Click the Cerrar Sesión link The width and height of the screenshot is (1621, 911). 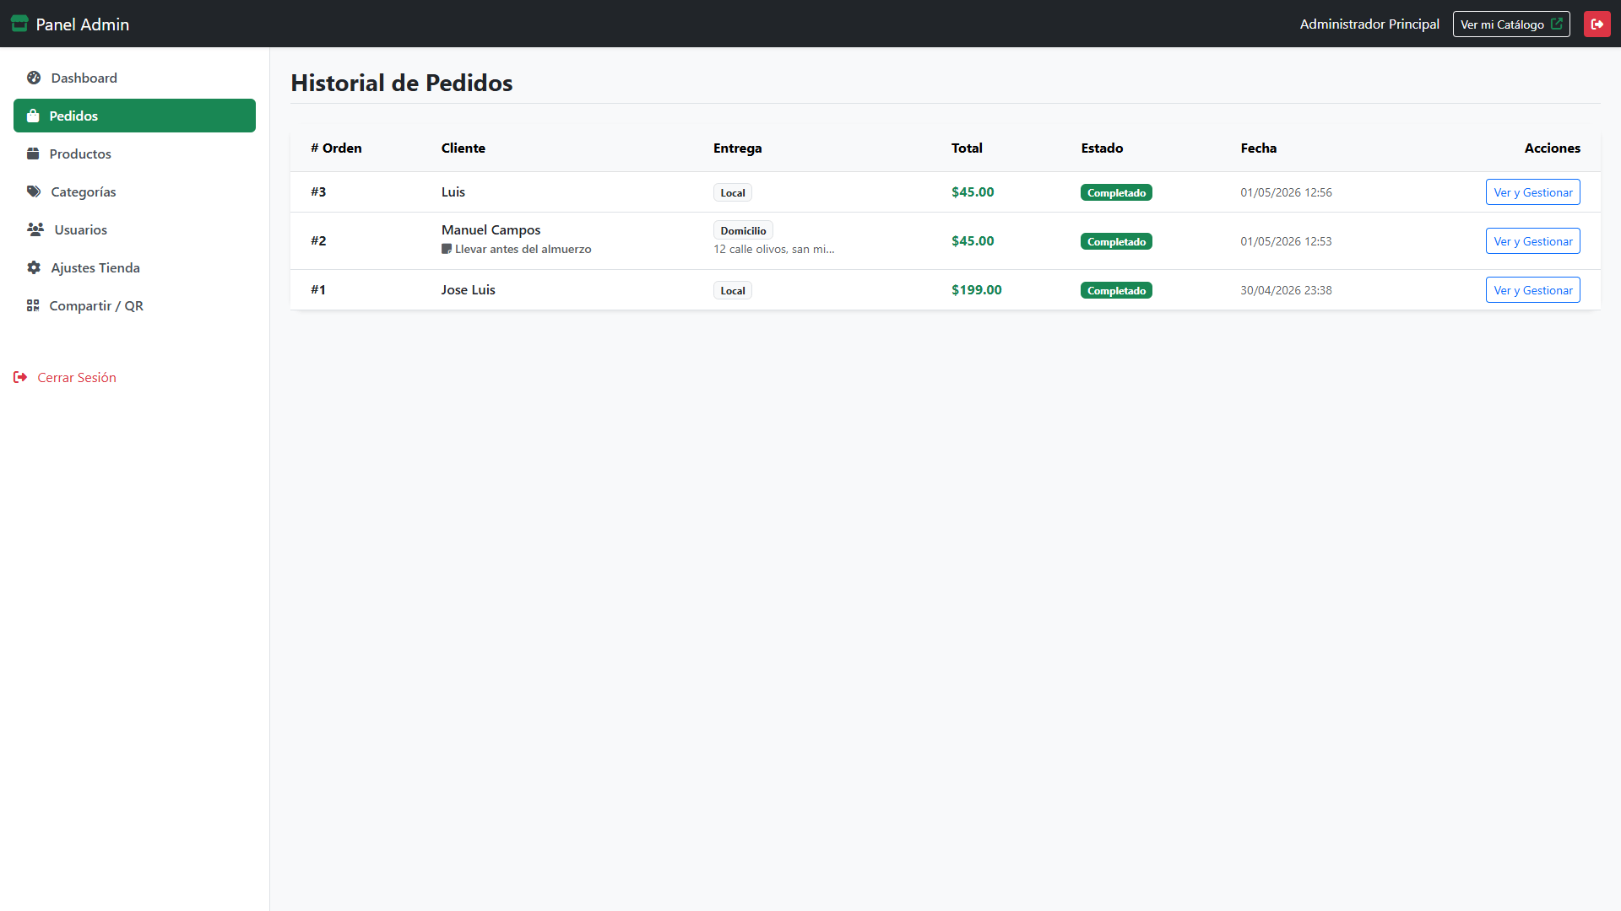coord(65,377)
